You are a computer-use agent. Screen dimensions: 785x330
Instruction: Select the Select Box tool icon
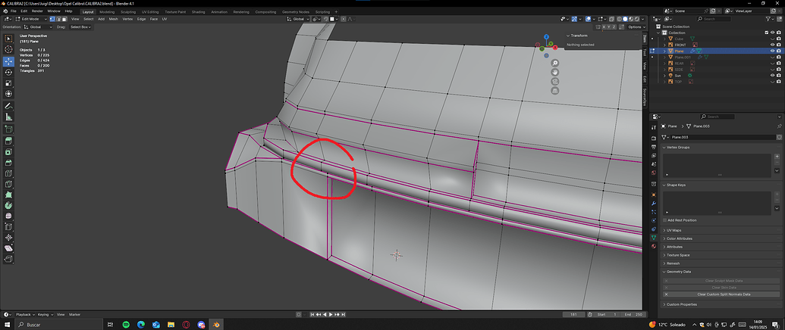[x=8, y=39]
